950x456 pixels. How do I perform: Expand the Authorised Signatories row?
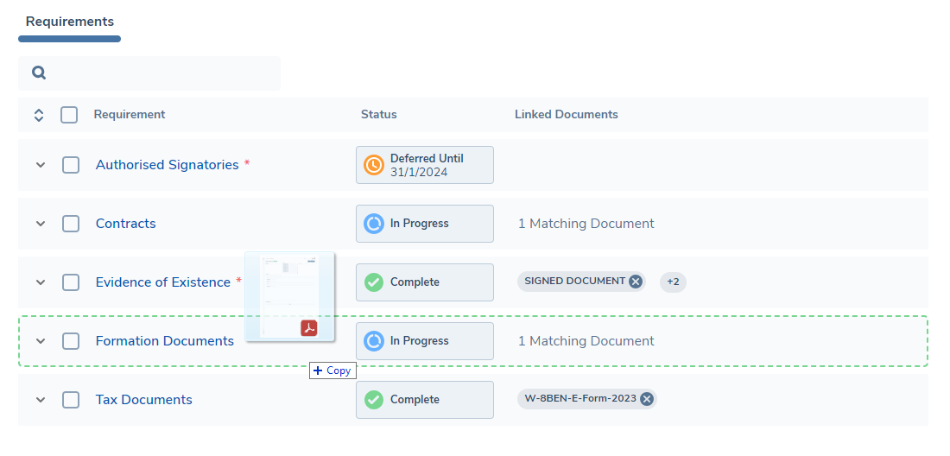tap(41, 165)
